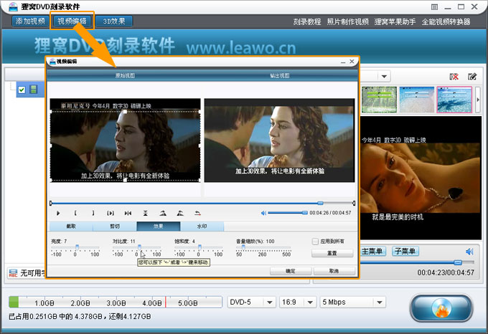Select the green forest menu template thumbnail
This screenshot has width=488, height=334.
click(379, 100)
